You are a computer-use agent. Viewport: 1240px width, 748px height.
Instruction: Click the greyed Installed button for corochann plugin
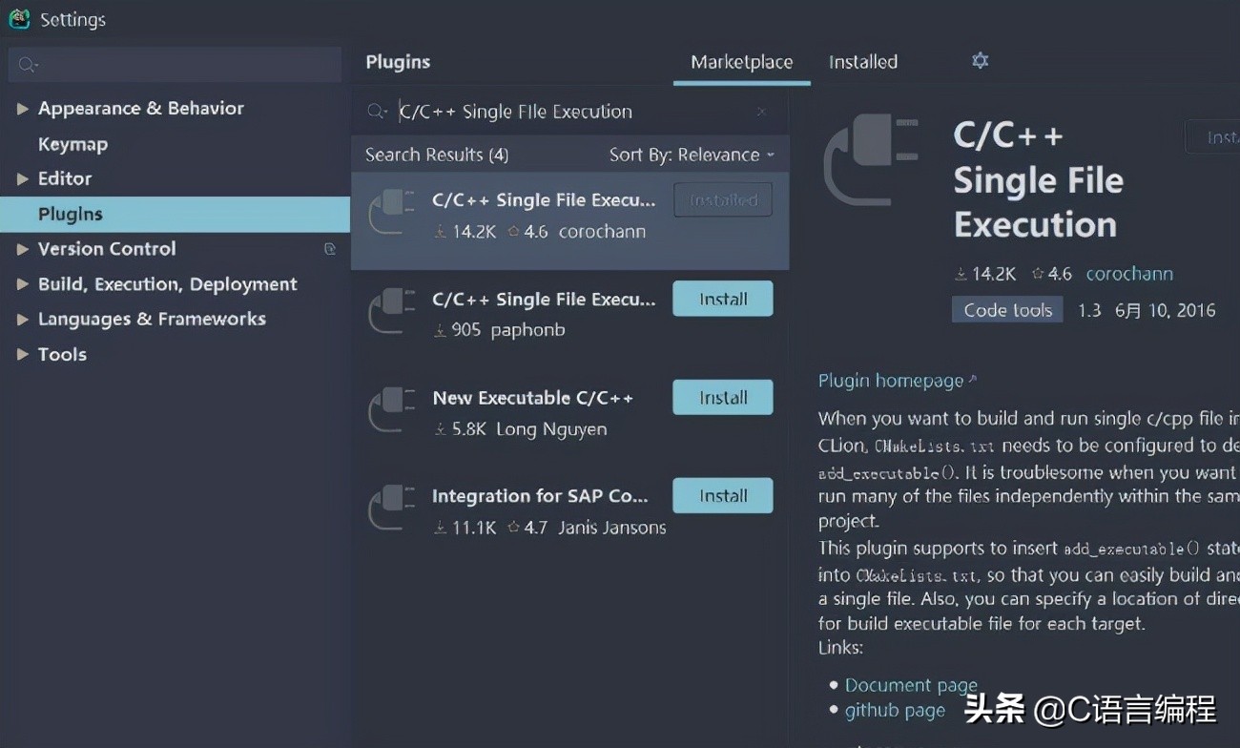coord(723,200)
